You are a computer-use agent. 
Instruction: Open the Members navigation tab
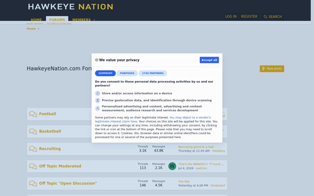[82, 20]
